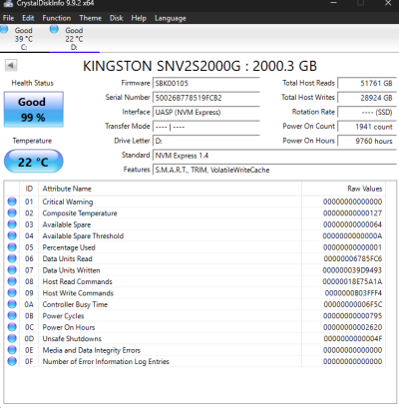Click the Features field

[x=274, y=170]
